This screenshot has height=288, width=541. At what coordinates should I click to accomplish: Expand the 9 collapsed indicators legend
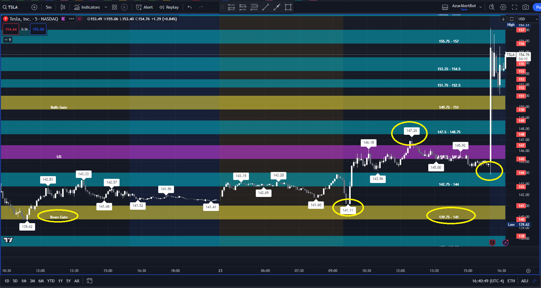point(7,40)
